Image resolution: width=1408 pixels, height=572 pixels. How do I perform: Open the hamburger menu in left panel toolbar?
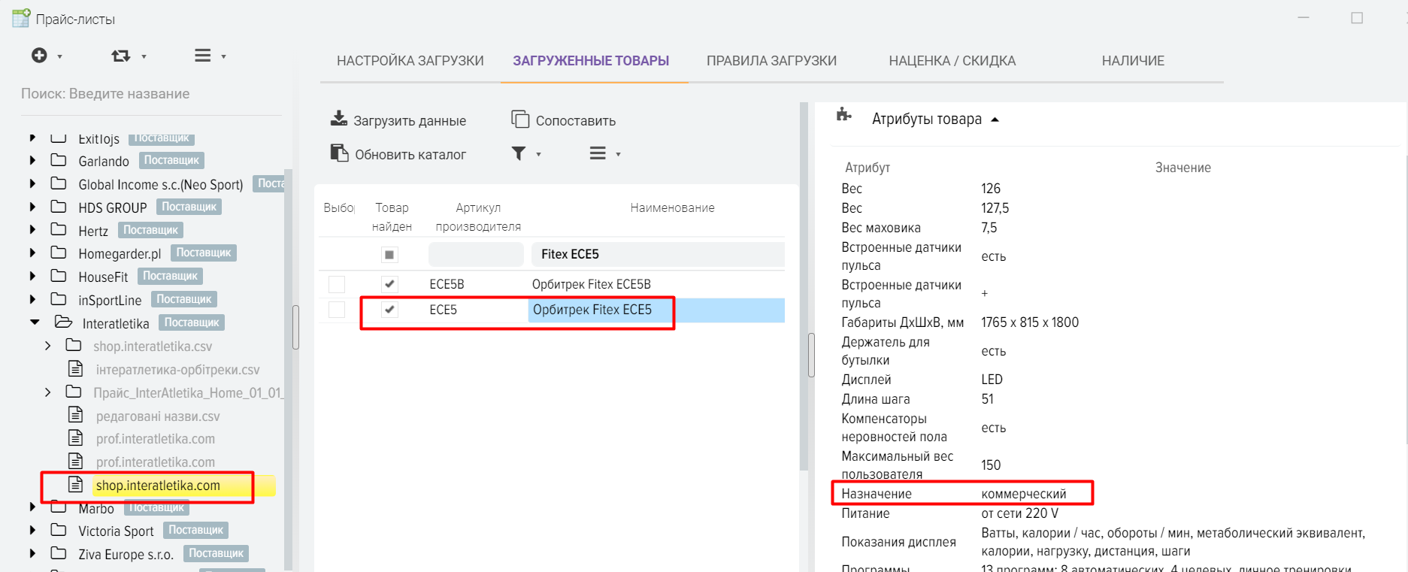coord(203,56)
